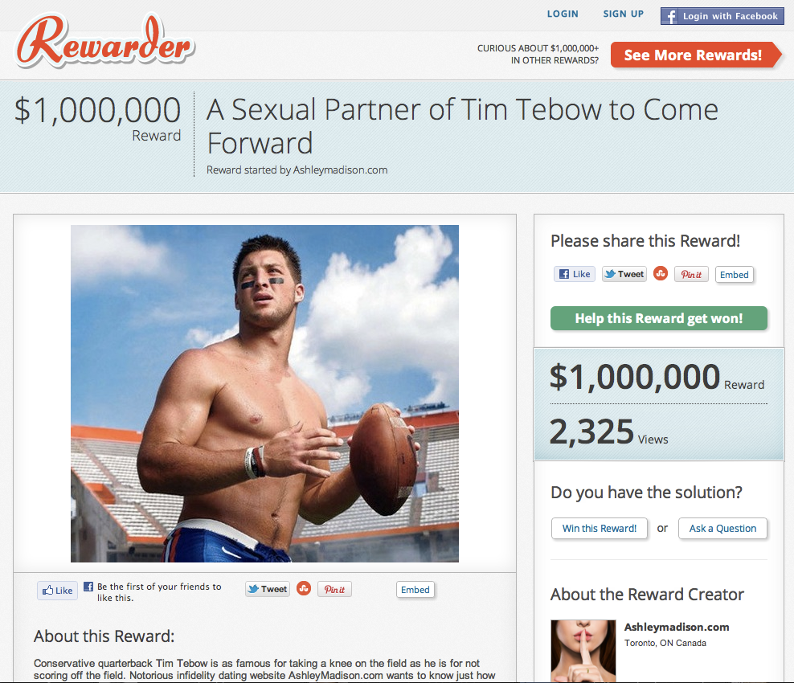Open the SIGN UP menu item

(624, 14)
